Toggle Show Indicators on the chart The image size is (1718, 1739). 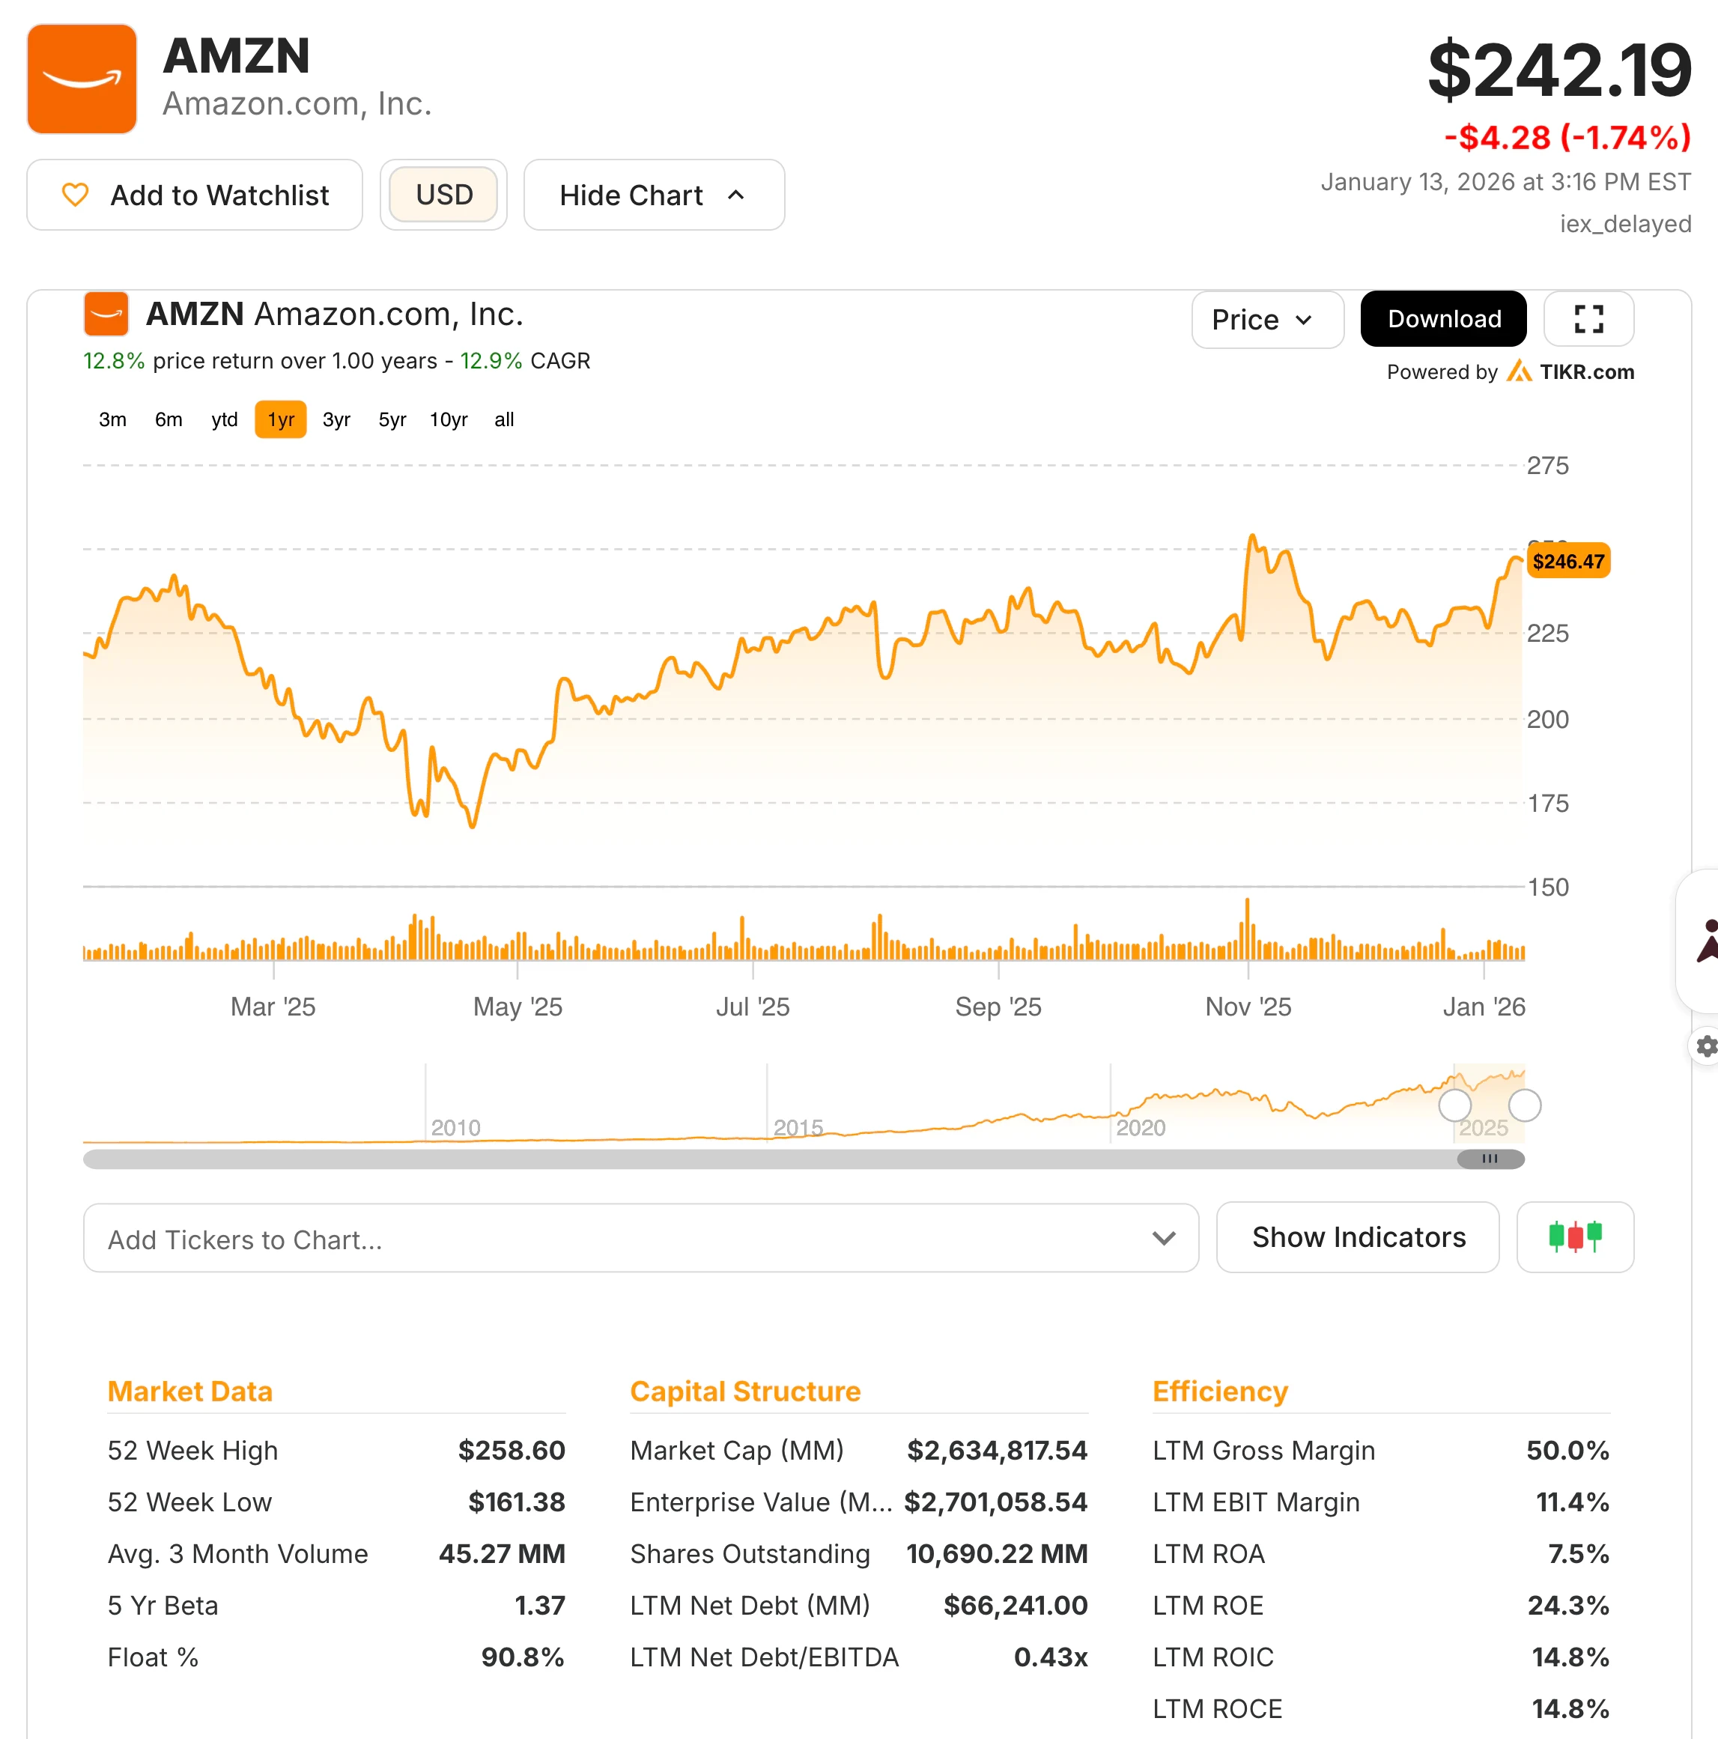click(x=1357, y=1236)
